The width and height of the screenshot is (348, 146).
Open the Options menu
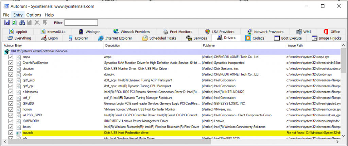(34, 15)
